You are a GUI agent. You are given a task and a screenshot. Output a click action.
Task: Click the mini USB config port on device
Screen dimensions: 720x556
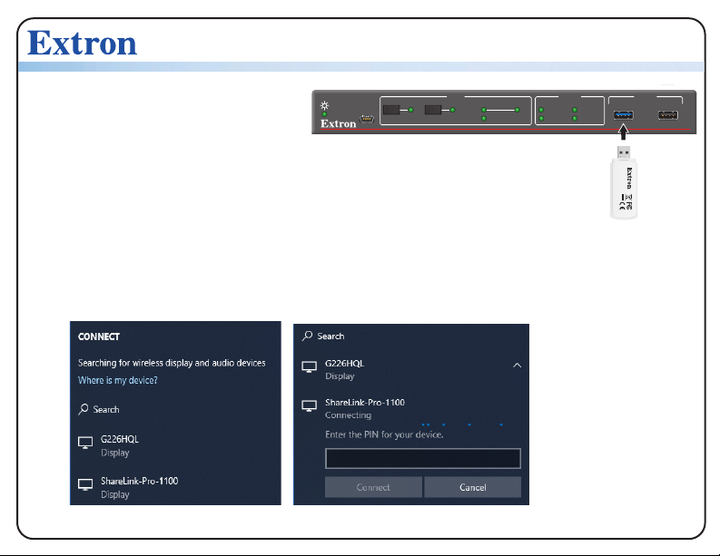point(367,119)
